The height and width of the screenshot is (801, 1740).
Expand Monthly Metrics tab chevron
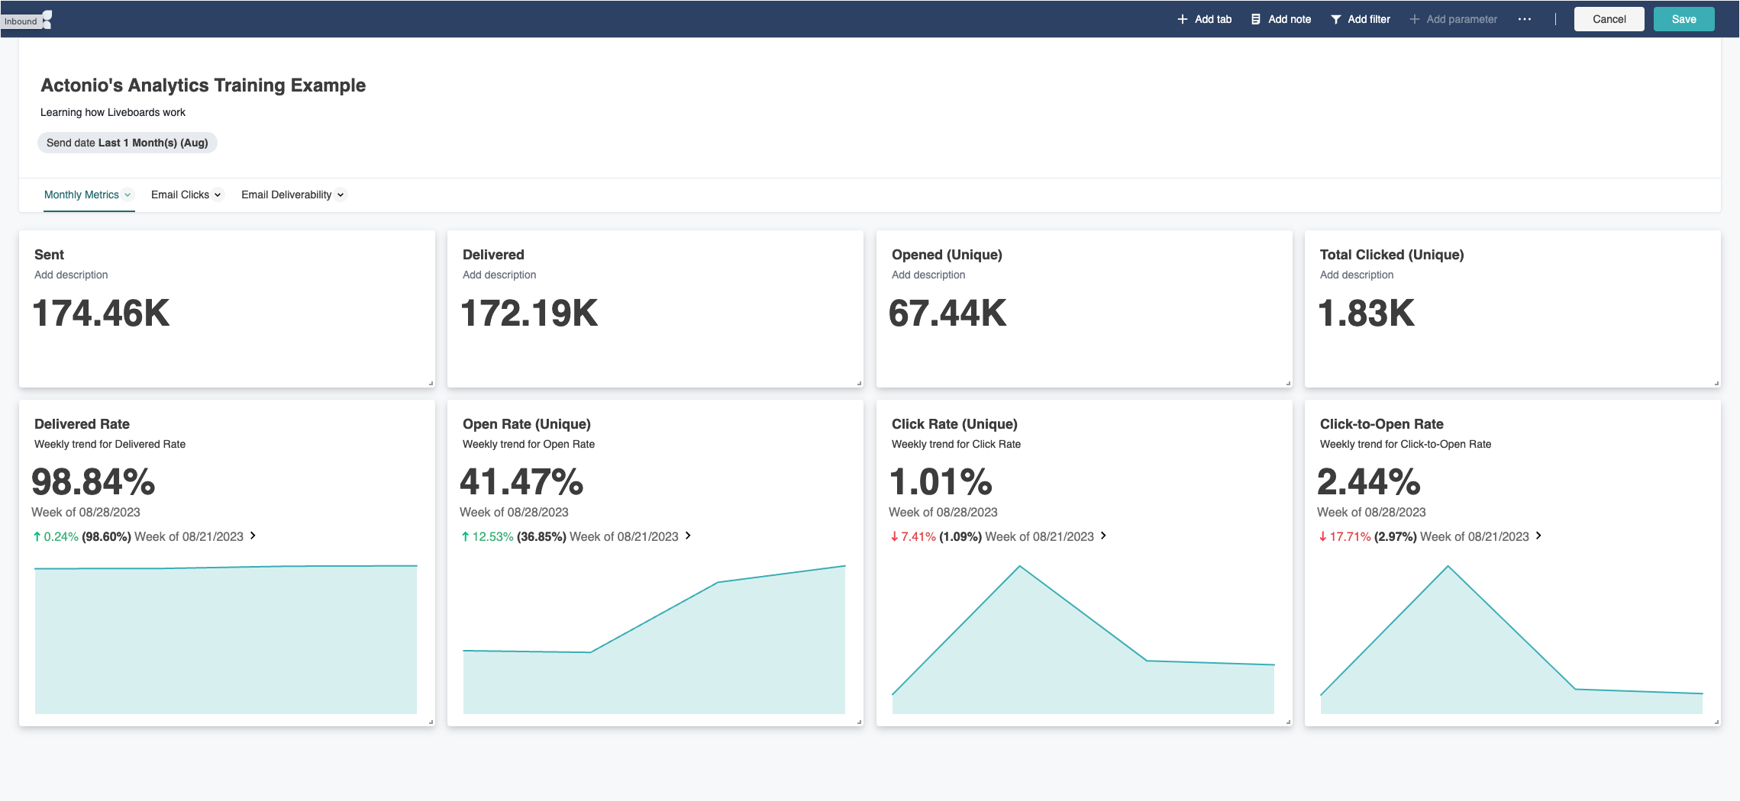[x=128, y=195]
